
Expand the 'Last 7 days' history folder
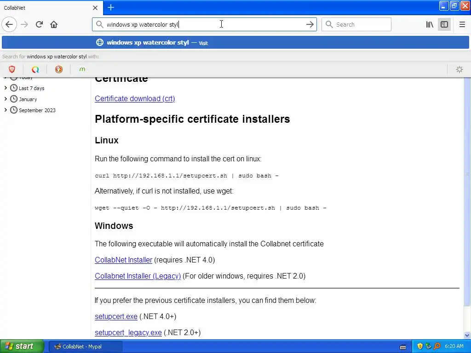pyautogui.click(x=6, y=88)
